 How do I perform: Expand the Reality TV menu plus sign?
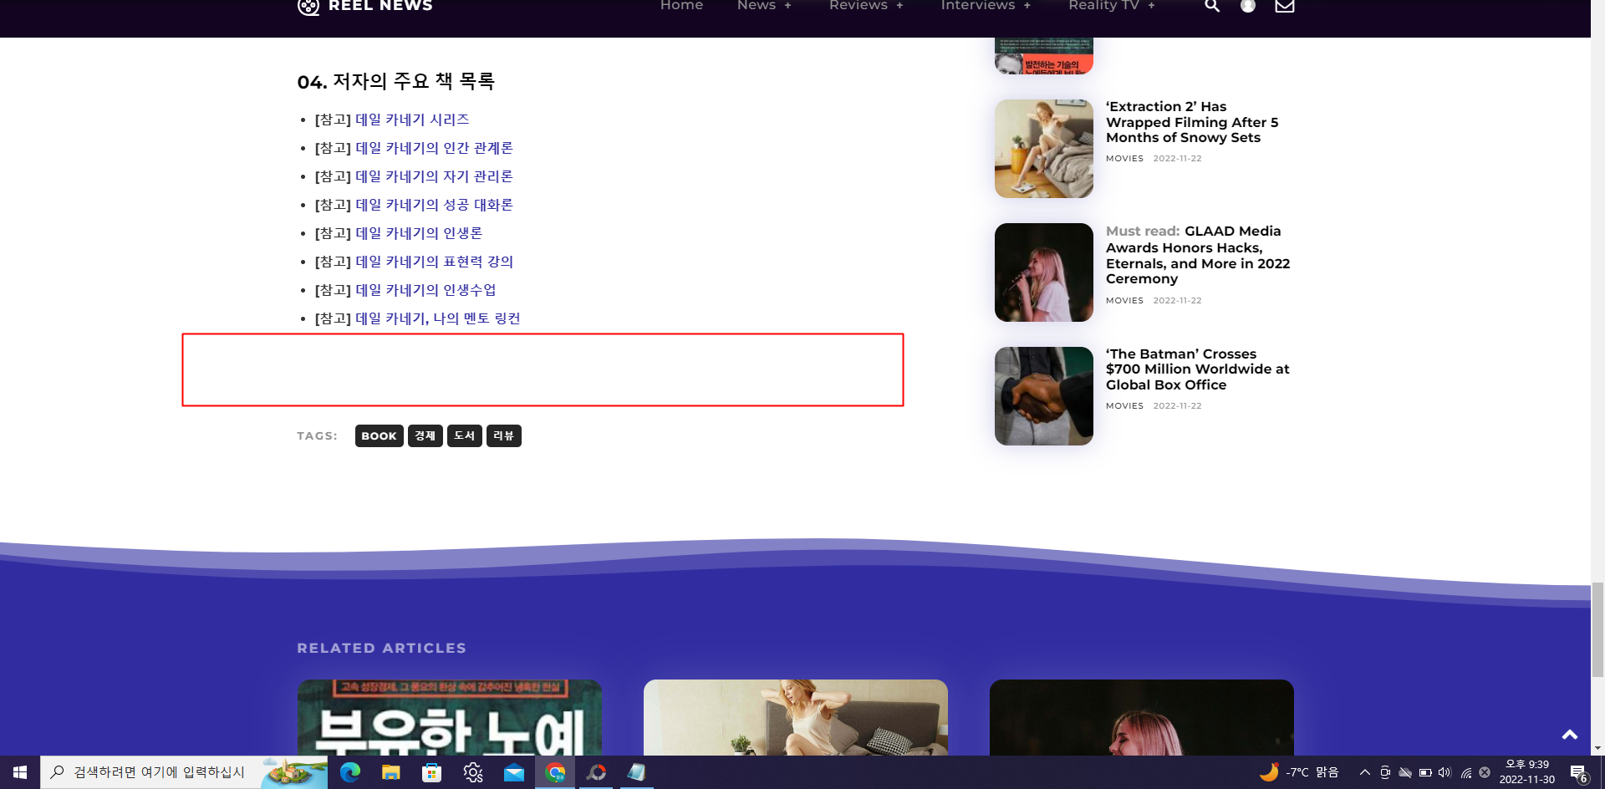click(1151, 6)
